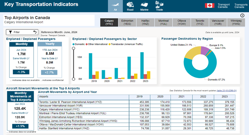Select the Winnipeg (YWG) airport tab

click(x=236, y=22)
